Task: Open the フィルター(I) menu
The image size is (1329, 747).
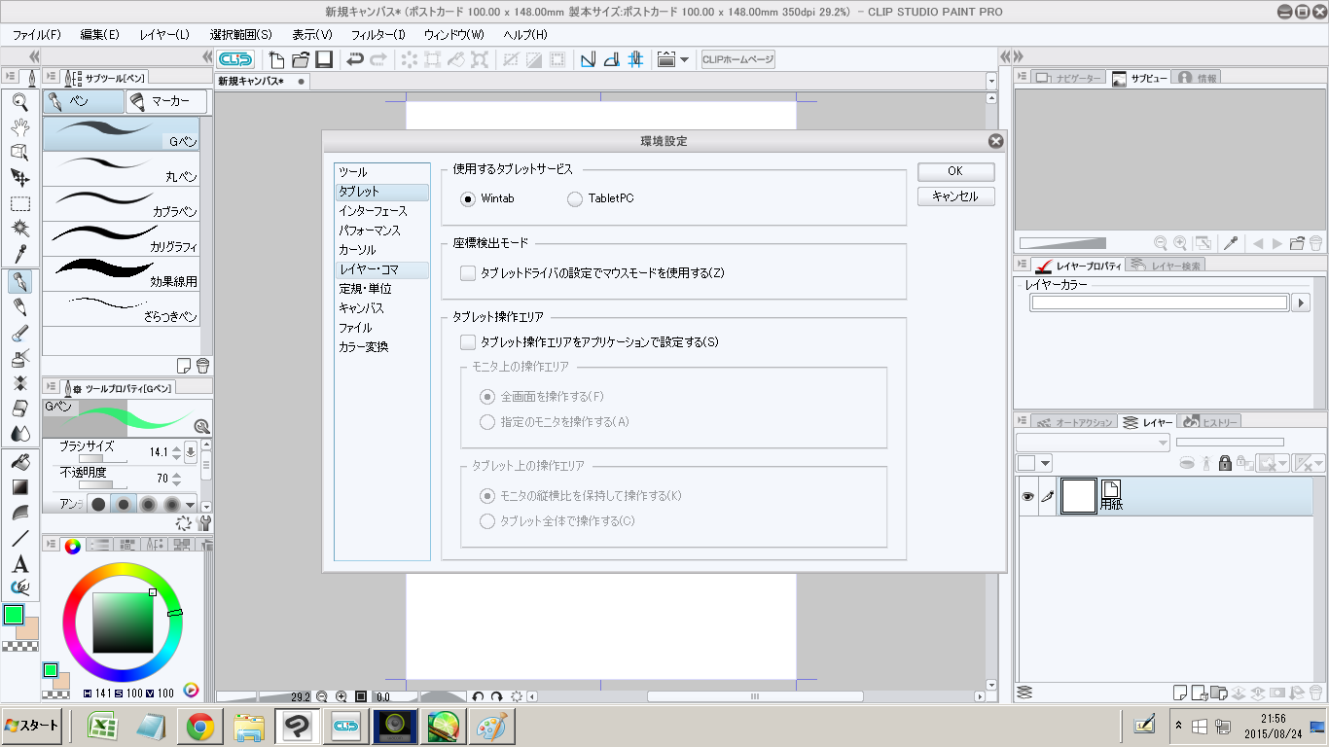Action: pos(377,34)
